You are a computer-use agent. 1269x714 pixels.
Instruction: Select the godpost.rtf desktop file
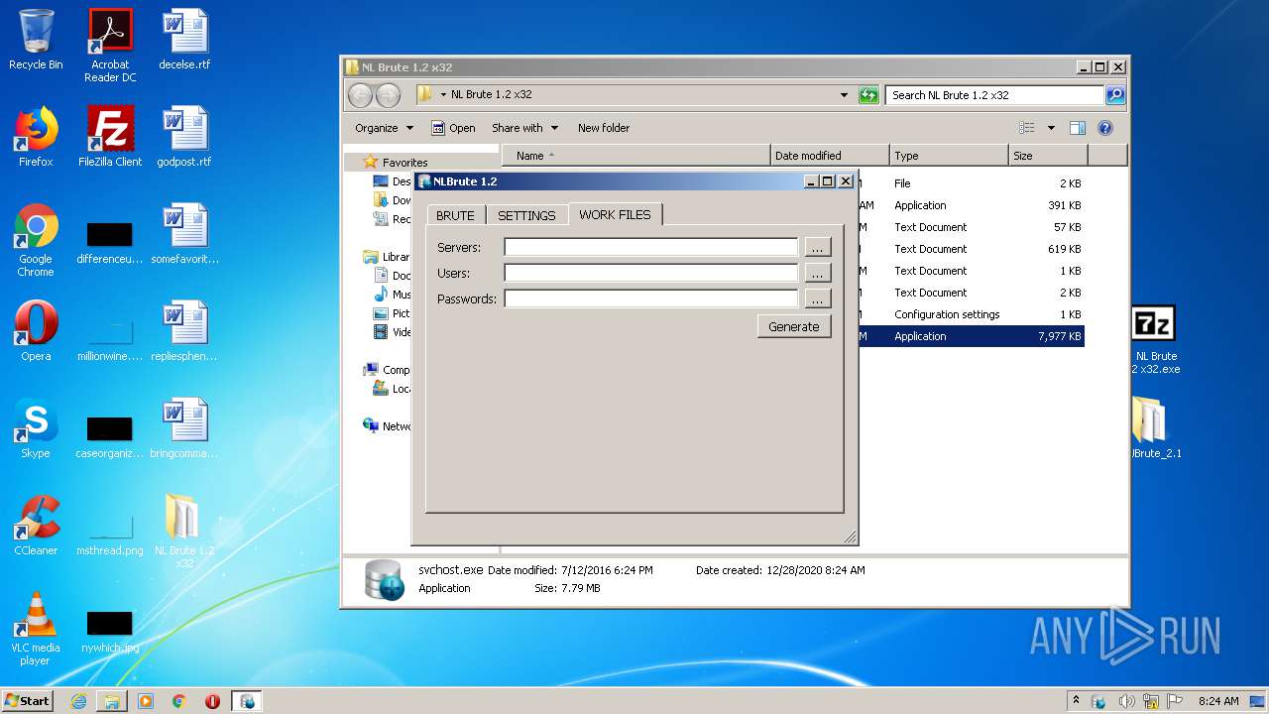point(184,137)
